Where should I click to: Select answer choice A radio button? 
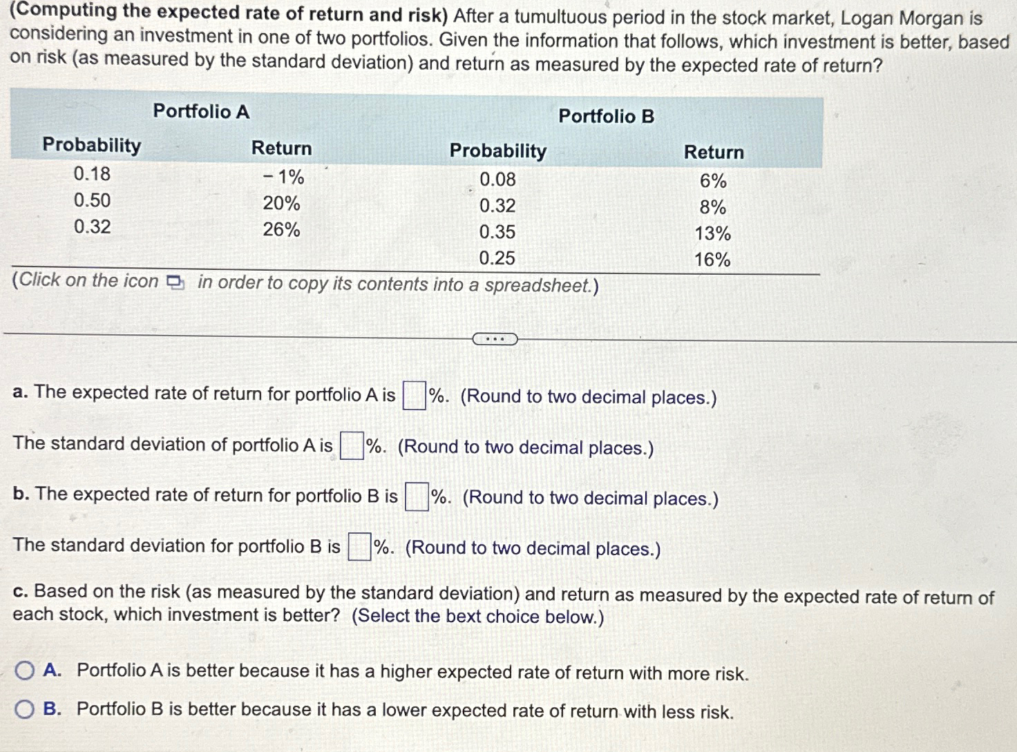24,668
